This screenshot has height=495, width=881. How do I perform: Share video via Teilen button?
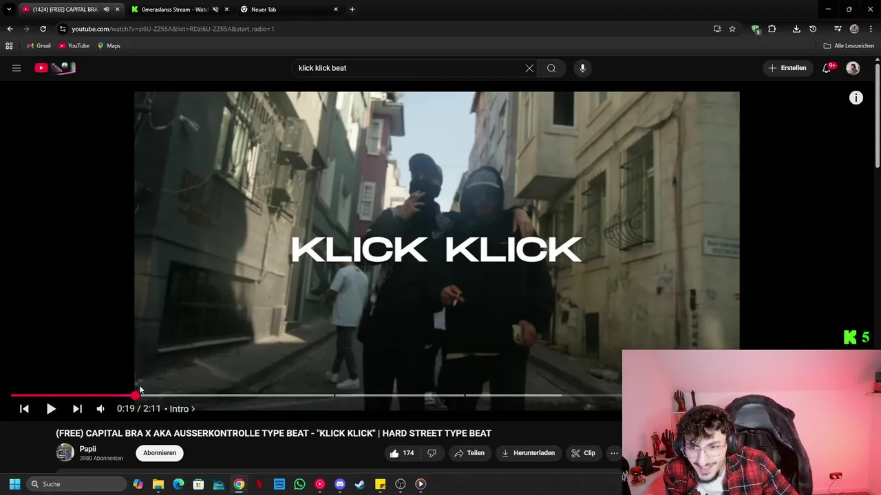point(469,453)
